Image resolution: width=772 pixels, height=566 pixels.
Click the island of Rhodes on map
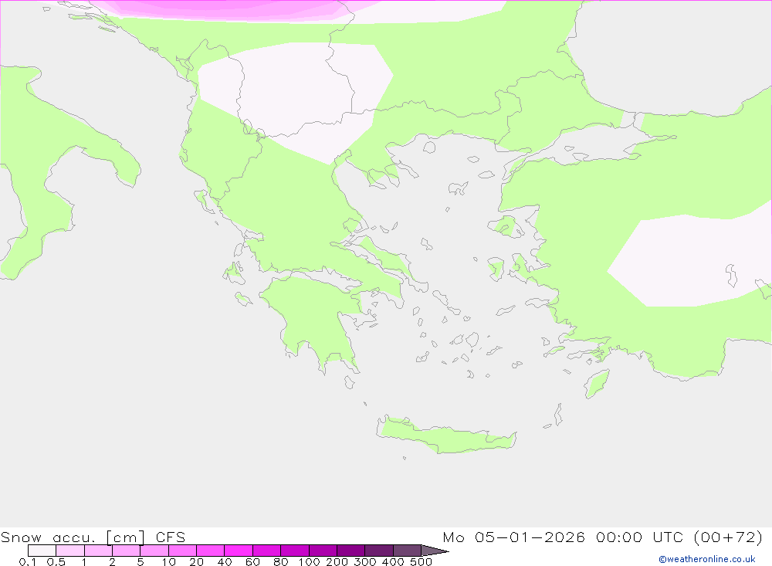(x=597, y=383)
